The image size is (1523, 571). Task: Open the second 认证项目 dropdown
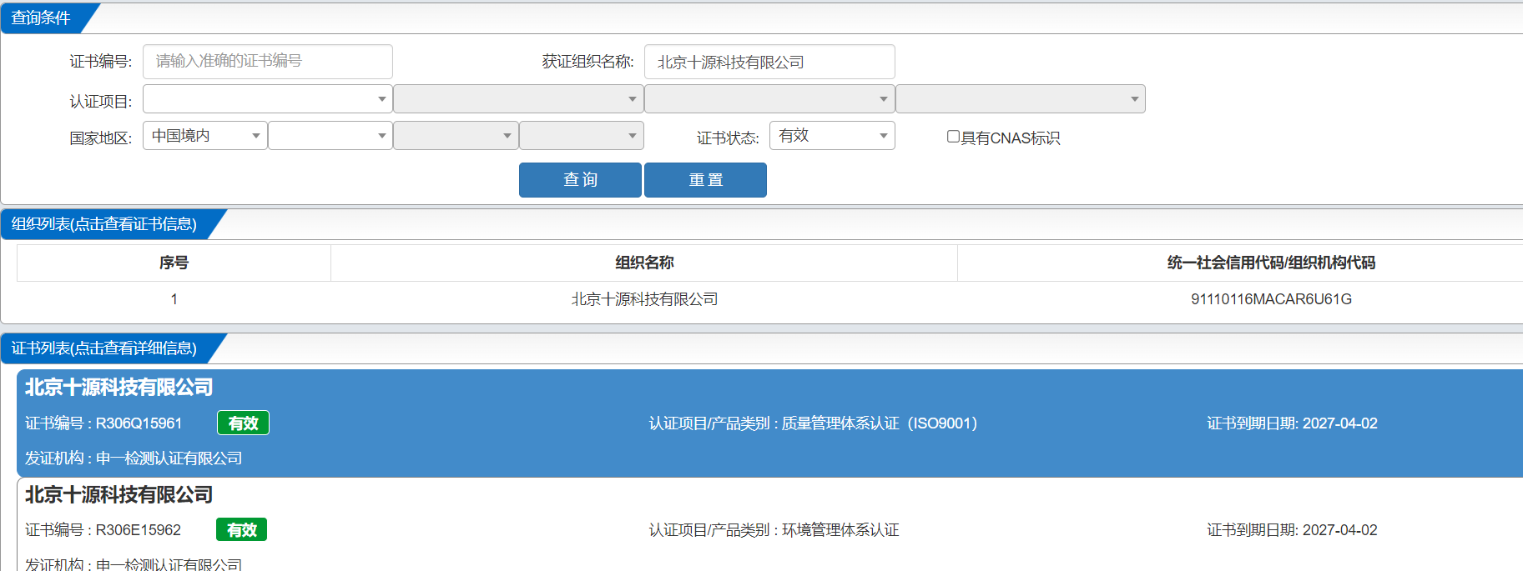(x=518, y=99)
